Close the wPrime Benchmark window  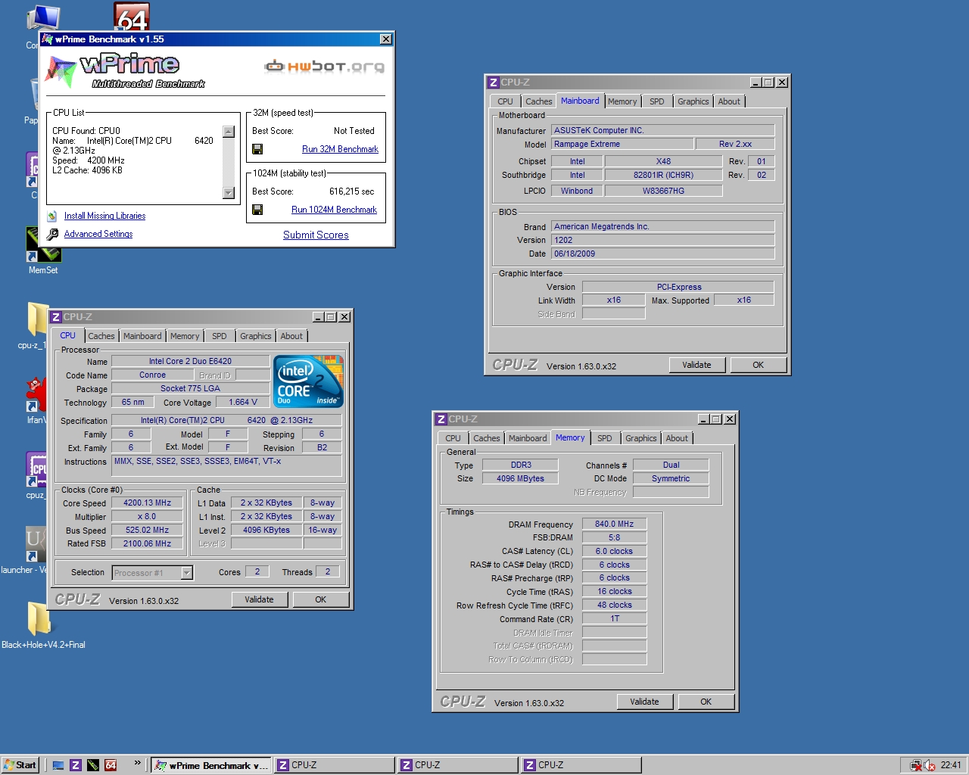pos(385,39)
